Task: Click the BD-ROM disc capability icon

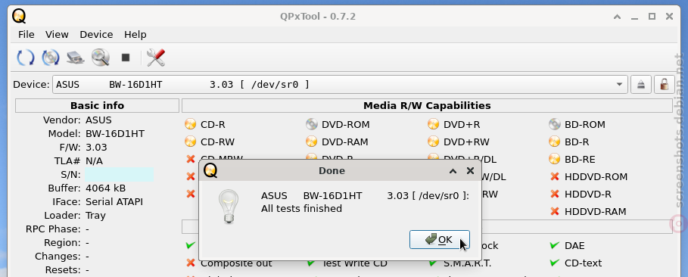Action: point(555,125)
